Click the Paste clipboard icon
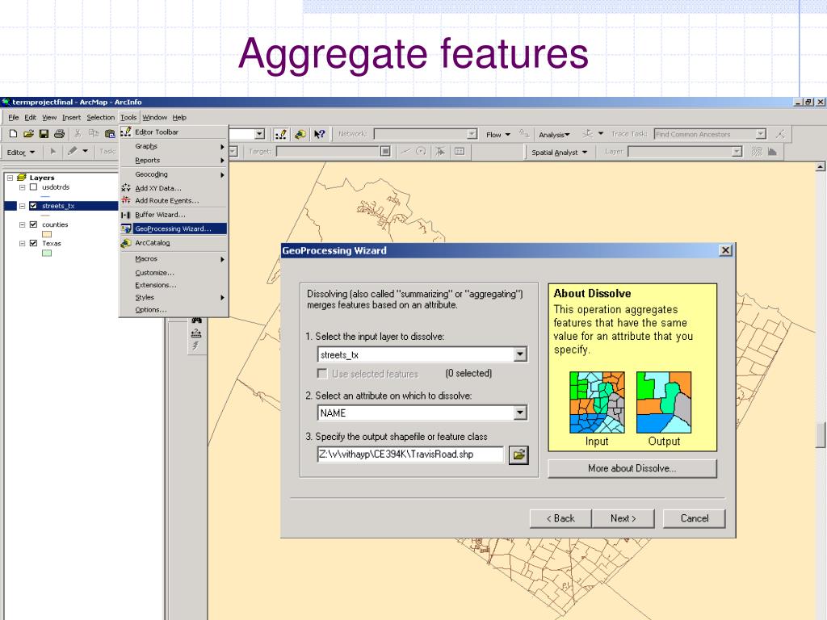The height and width of the screenshot is (620, 827). 109,134
